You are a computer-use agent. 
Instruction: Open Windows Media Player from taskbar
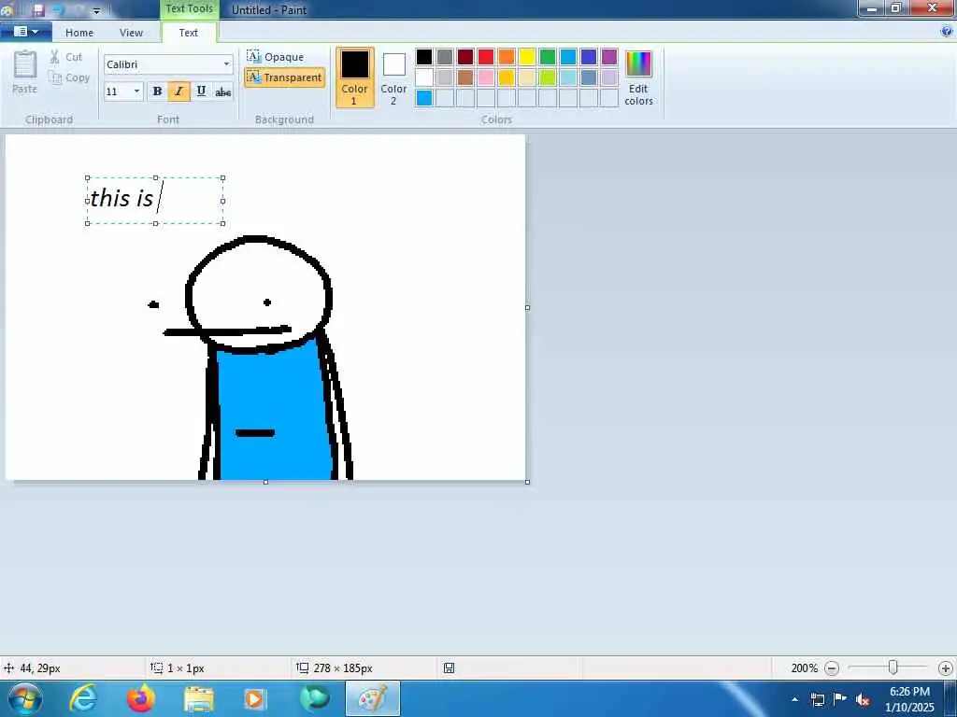tap(255, 698)
